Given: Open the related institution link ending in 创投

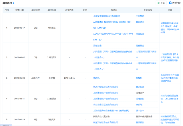Looking at the screenshot, I should click(x=140, y=99).
